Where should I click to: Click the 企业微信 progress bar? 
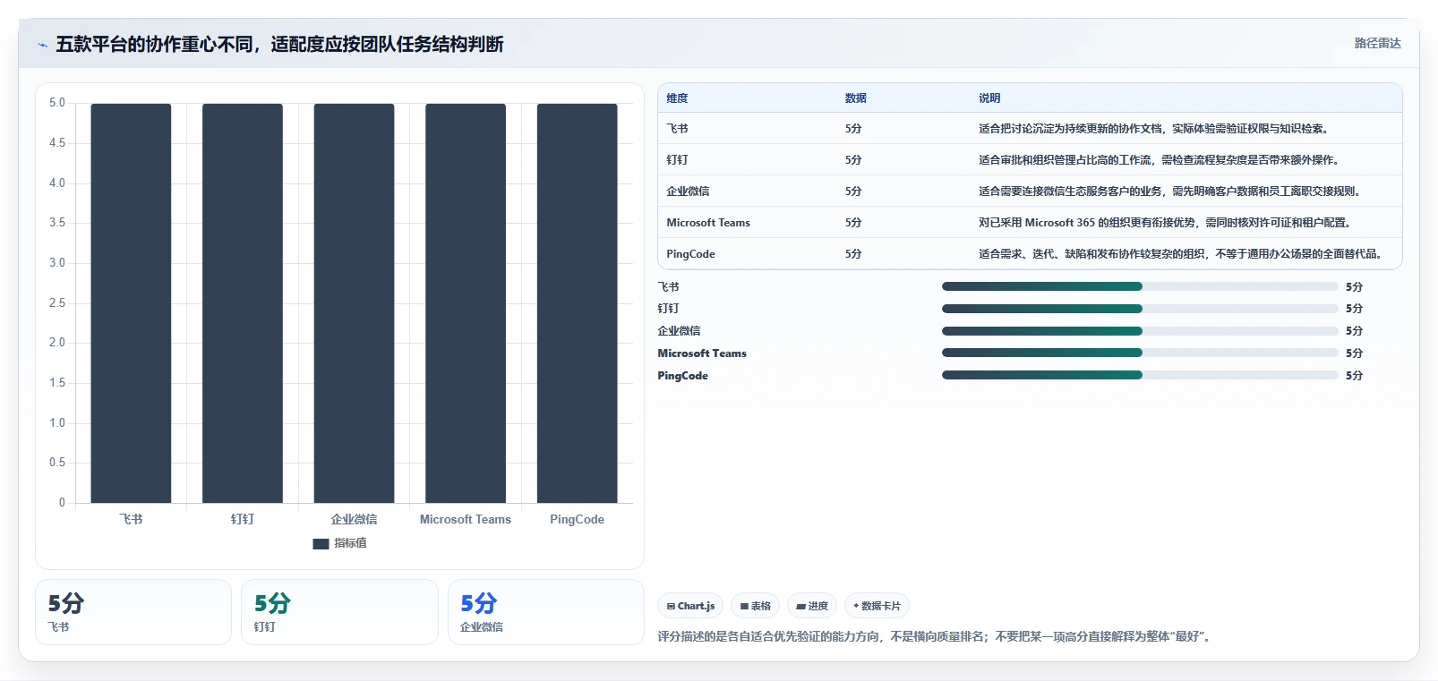click(x=1140, y=331)
